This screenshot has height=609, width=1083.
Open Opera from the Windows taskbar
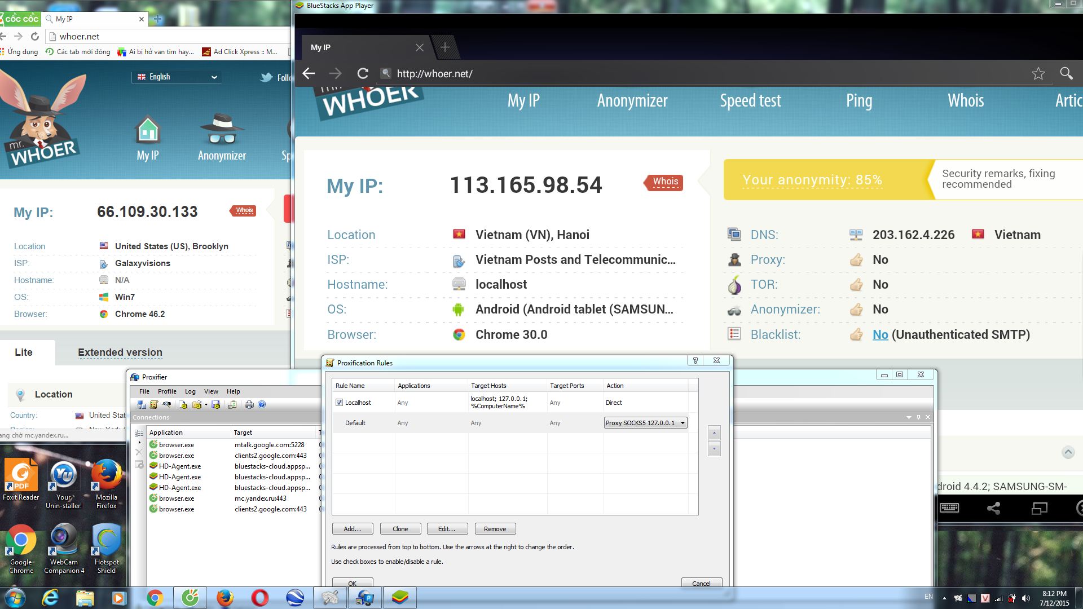pos(260,598)
